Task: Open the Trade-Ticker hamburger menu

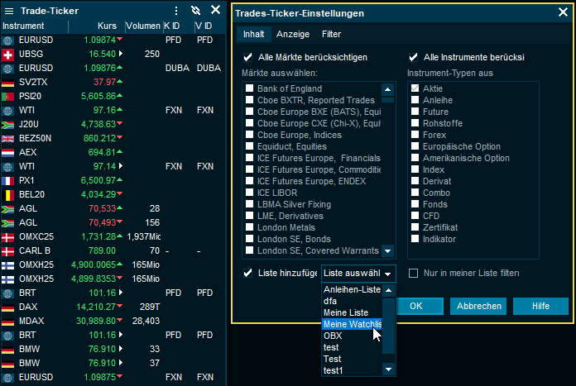Action: (x=9, y=10)
